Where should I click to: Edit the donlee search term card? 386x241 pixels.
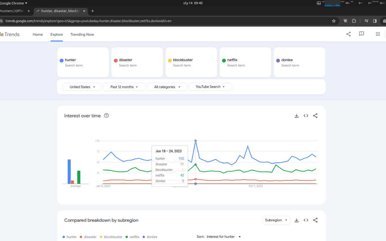pyautogui.click(x=299, y=62)
